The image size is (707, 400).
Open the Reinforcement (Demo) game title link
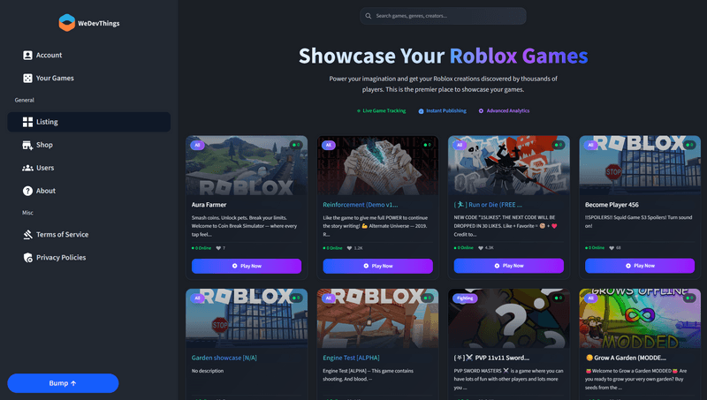[x=361, y=205]
